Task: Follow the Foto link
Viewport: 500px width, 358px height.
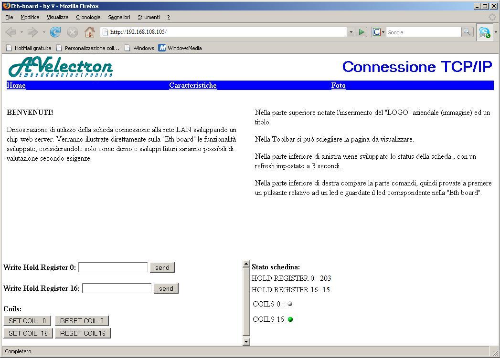Action: click(x=338, y=85)
